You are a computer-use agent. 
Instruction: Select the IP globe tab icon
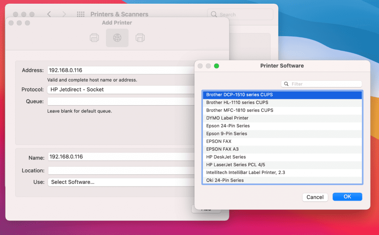(117, 38)
